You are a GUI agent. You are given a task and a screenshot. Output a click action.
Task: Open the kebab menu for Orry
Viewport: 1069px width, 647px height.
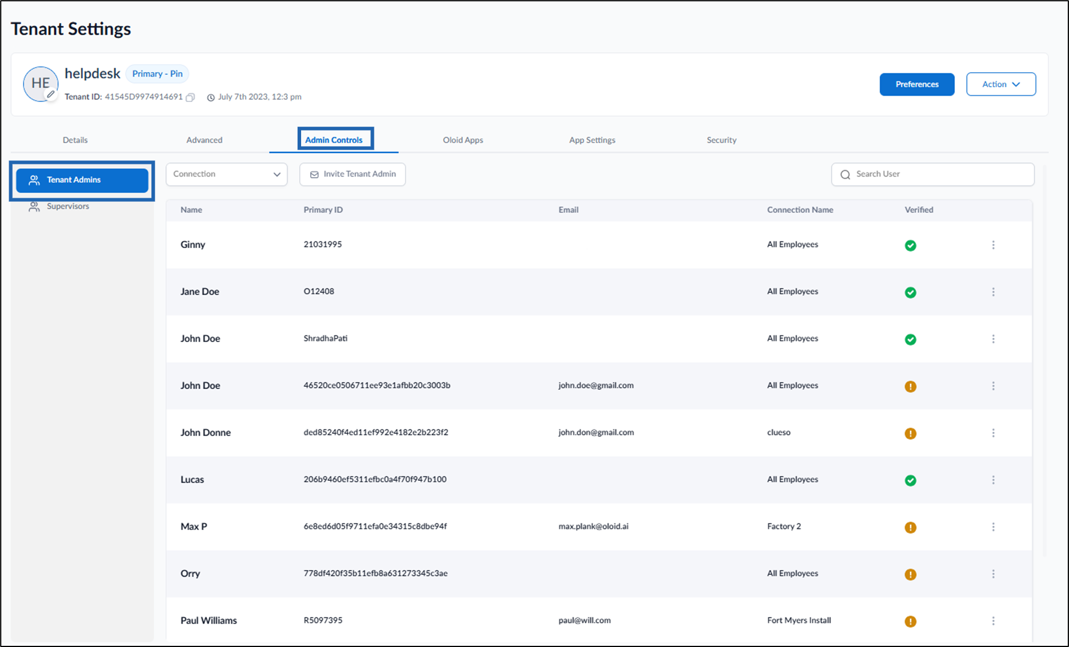pyautogui.click(x=993, y=574)
